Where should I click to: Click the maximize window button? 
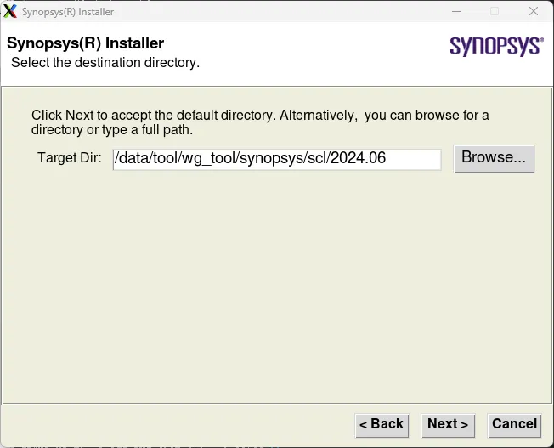495,11
